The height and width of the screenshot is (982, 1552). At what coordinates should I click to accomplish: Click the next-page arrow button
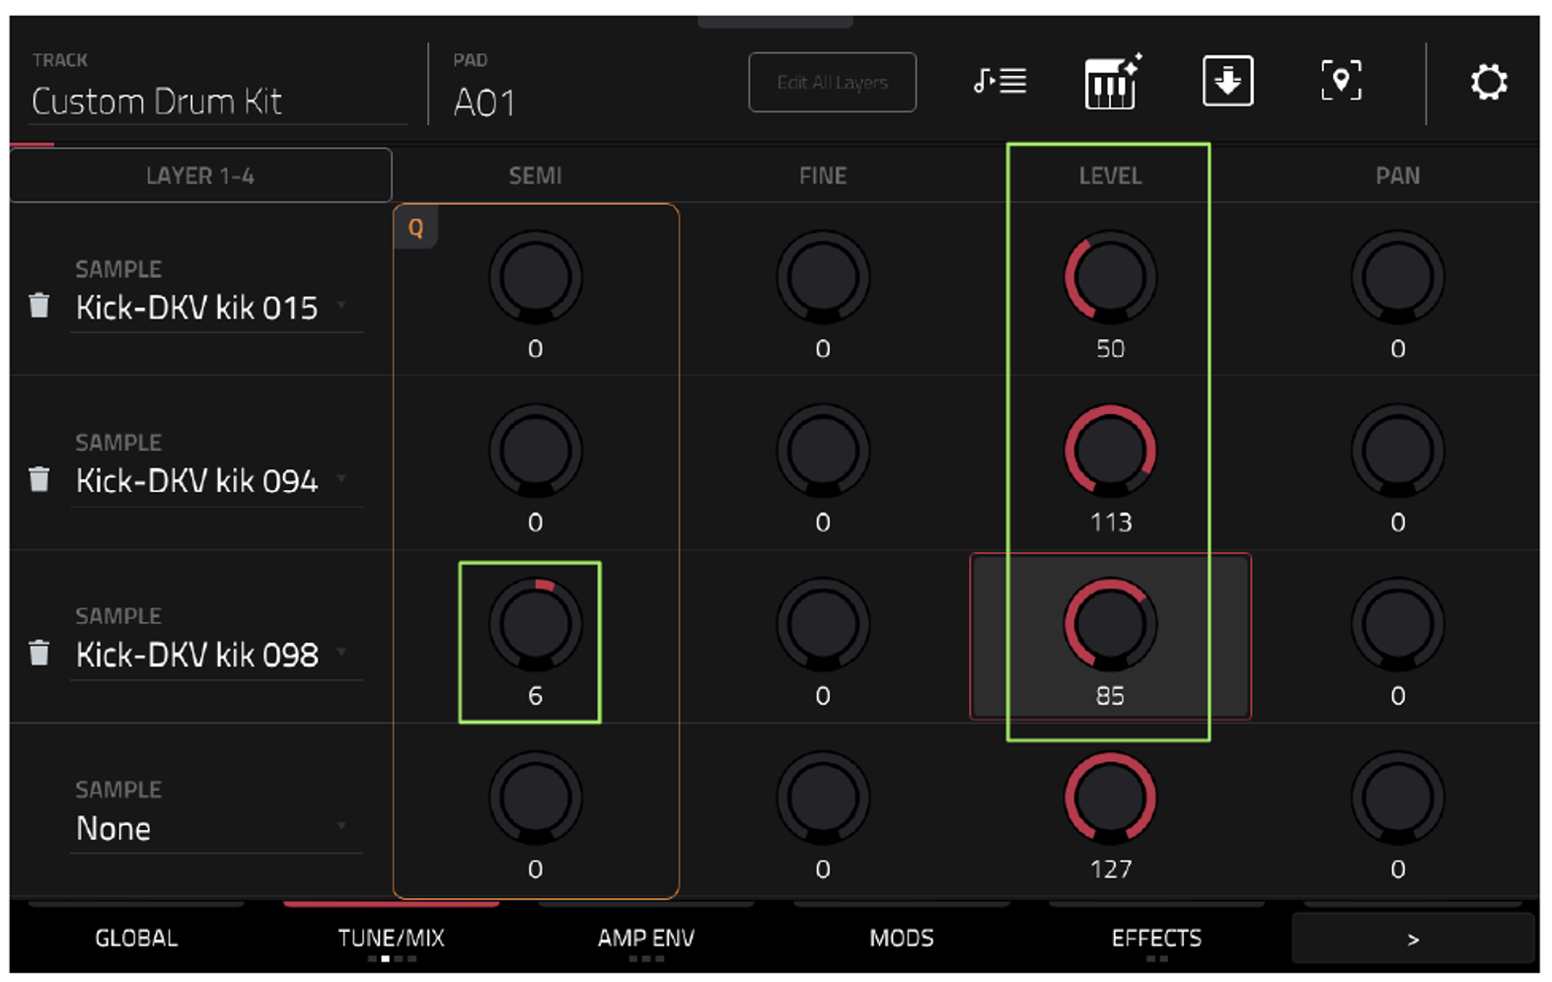(x=1413, y=939)
